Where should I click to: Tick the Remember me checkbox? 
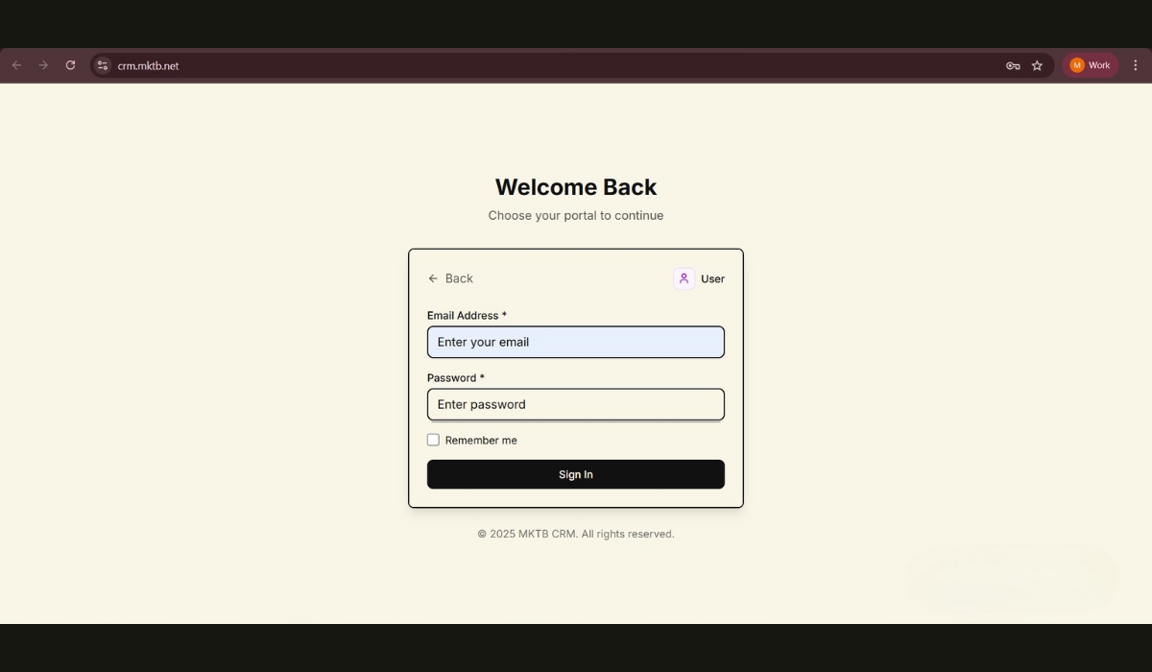tap(433, 440)
